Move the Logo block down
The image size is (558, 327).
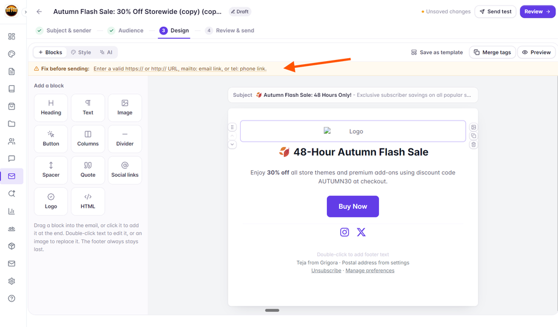click(x=232, y=144)
